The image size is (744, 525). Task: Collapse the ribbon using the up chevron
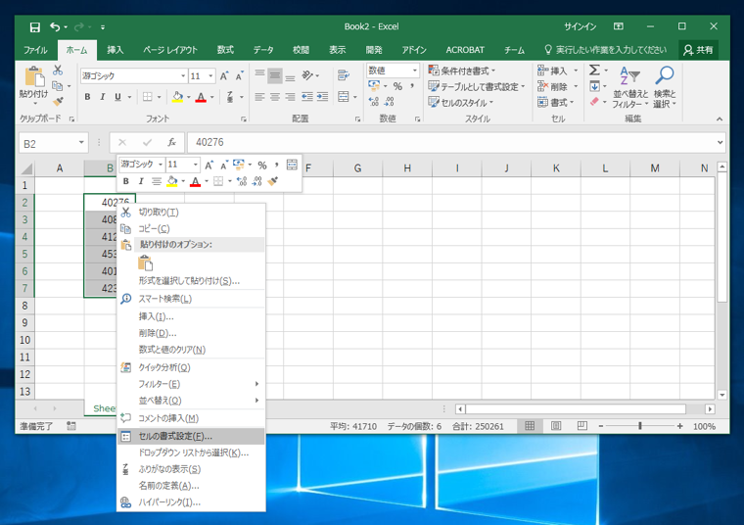point(720,119)
